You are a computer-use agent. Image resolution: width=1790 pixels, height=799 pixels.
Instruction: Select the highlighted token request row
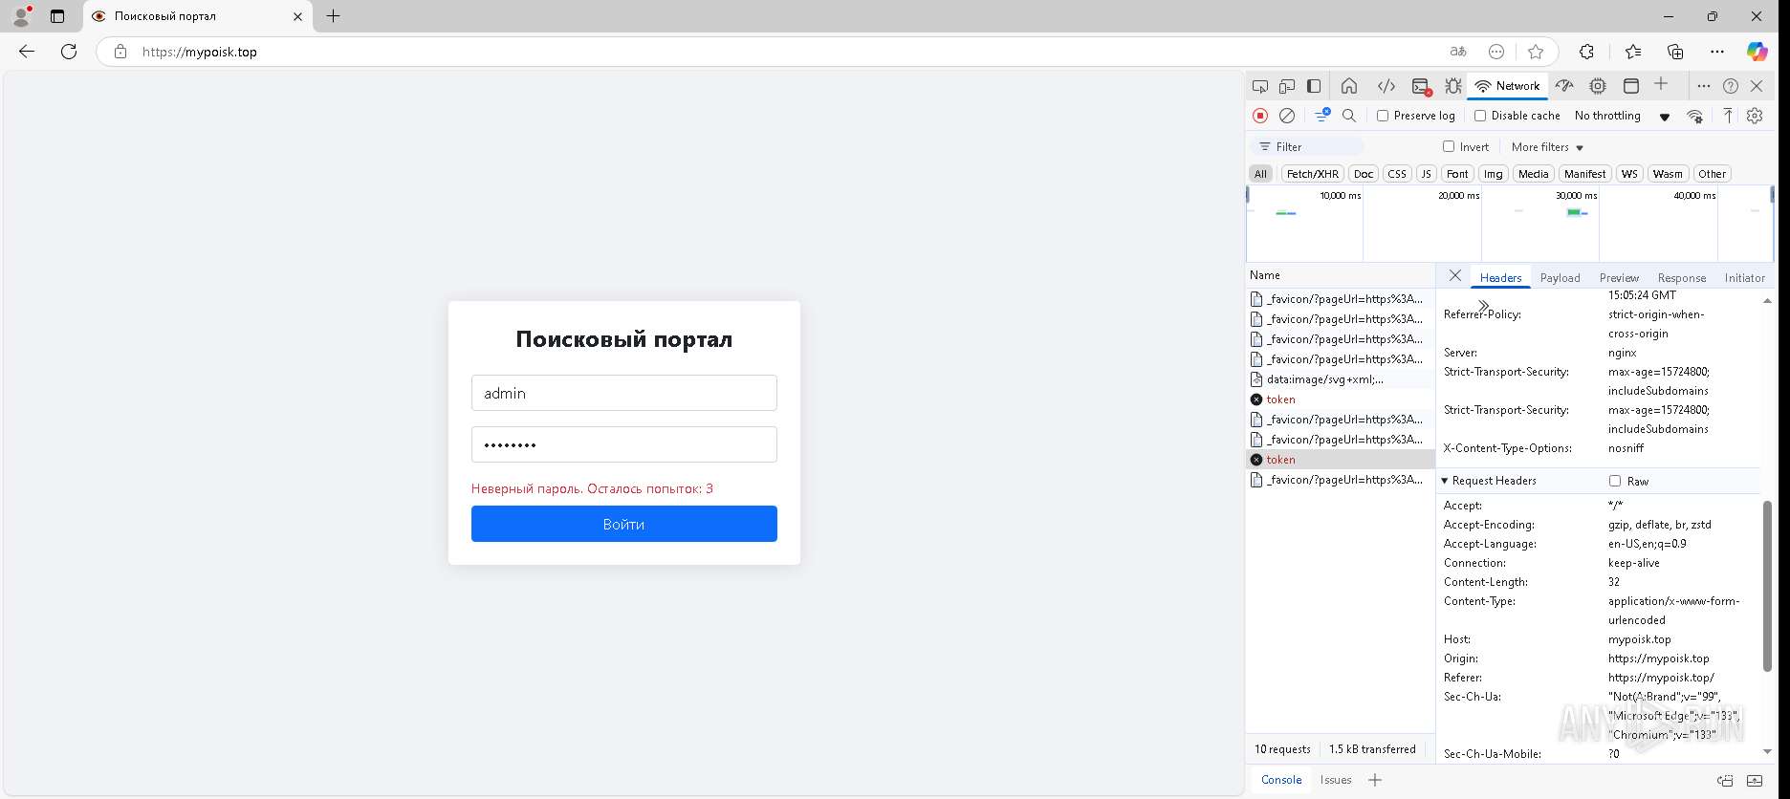click(1340, 460)
